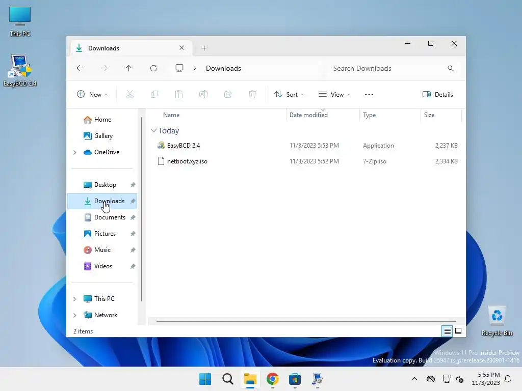This screenshot has width=522, height=391.
Task: Select the Recycle Bin desktop icon
Action: tap(497, 322)
